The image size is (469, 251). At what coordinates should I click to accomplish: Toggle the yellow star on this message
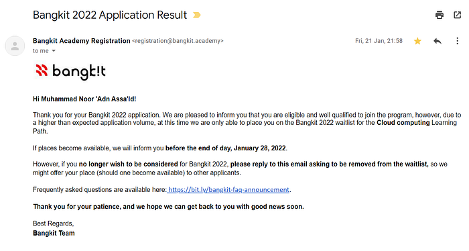(417, 41)
